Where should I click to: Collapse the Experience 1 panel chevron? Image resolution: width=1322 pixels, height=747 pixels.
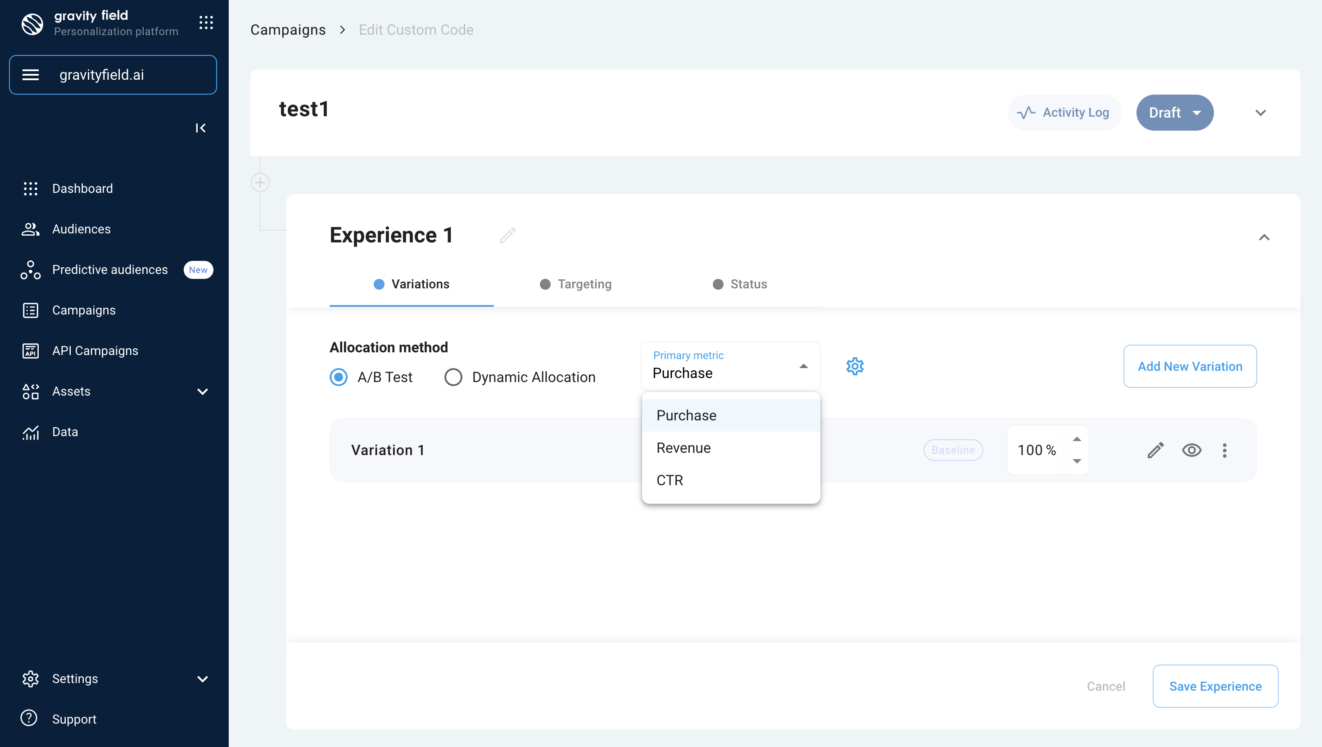1263,237
